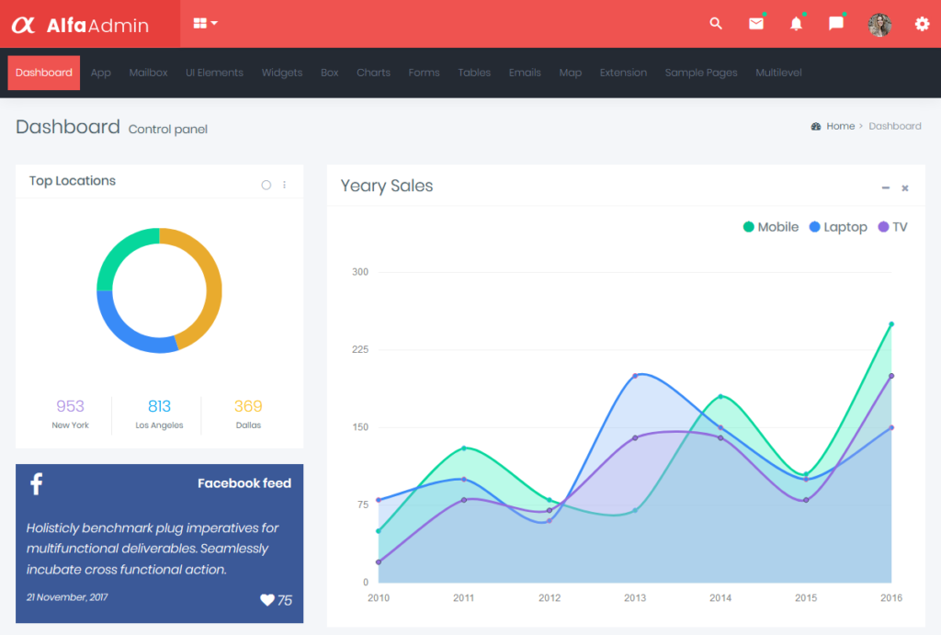Toggle the Mobile series in the chart legend
Screen dimensions: 941x635
(770, 226)
